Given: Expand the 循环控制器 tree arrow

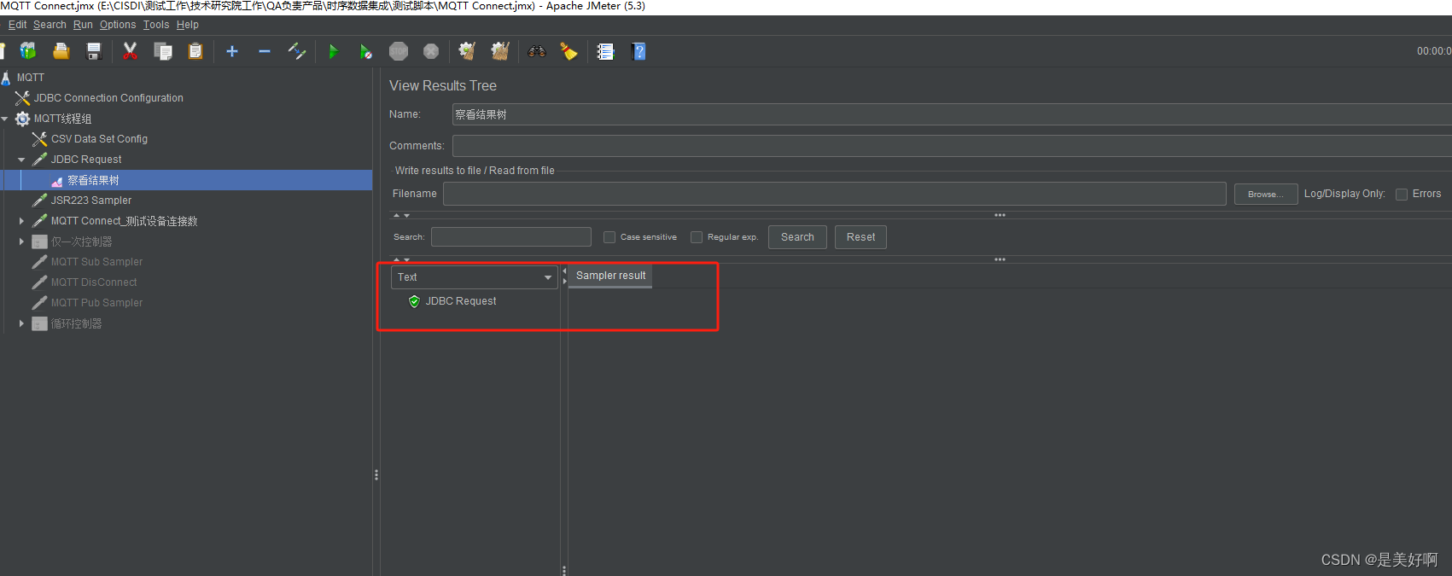Looking at the screenshot, I should click(21, 323).
